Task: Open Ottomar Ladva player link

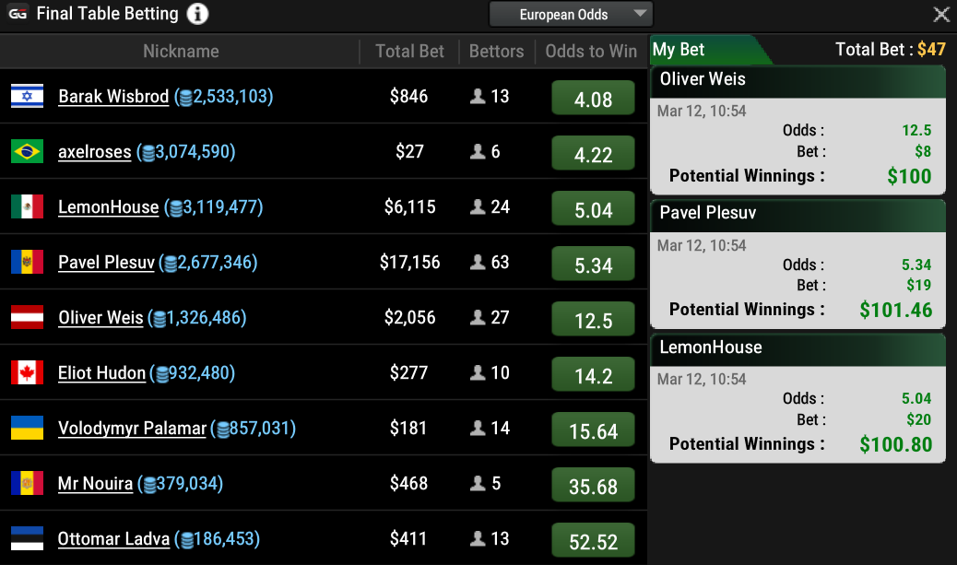Action: 113,539
